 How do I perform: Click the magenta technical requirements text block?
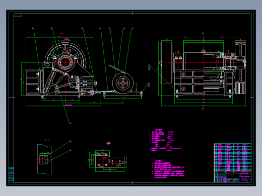click(x=168, y=169)
